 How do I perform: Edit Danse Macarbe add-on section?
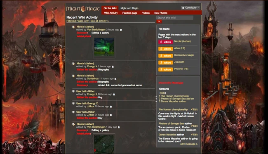[194, 135]
